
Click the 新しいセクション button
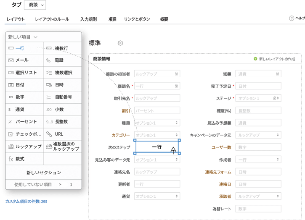pos(44,172)
